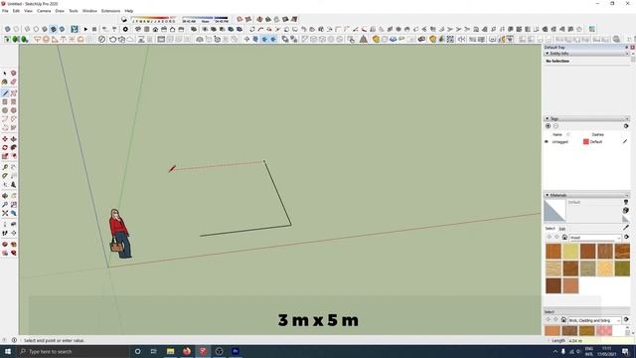Open the Materials details menu beside Wood

626,237
